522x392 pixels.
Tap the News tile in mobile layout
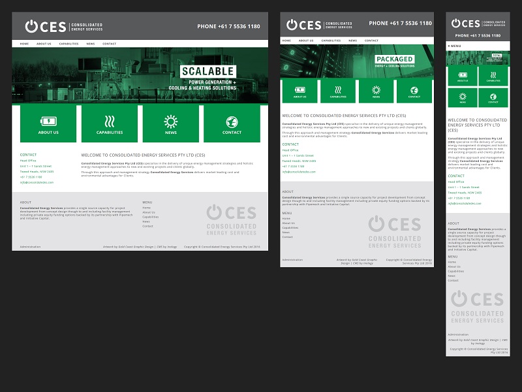(x=462, y=97)
